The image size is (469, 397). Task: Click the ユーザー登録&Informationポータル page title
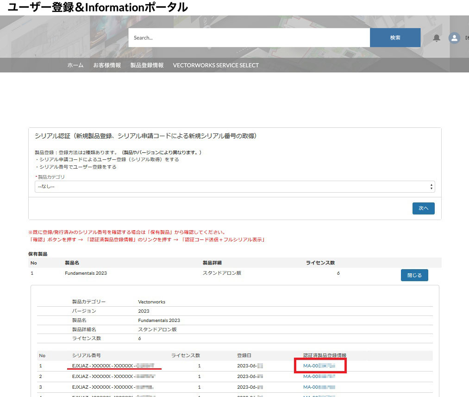98,7
